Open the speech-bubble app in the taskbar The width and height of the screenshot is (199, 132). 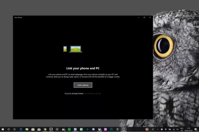pyautogui.click(x=51, y=129)
